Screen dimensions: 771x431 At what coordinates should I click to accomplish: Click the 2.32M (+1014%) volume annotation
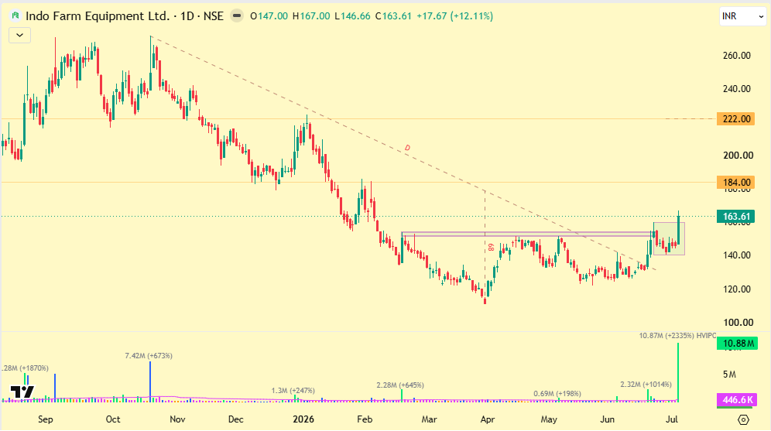pyautogui.click(x=646, y=385)
